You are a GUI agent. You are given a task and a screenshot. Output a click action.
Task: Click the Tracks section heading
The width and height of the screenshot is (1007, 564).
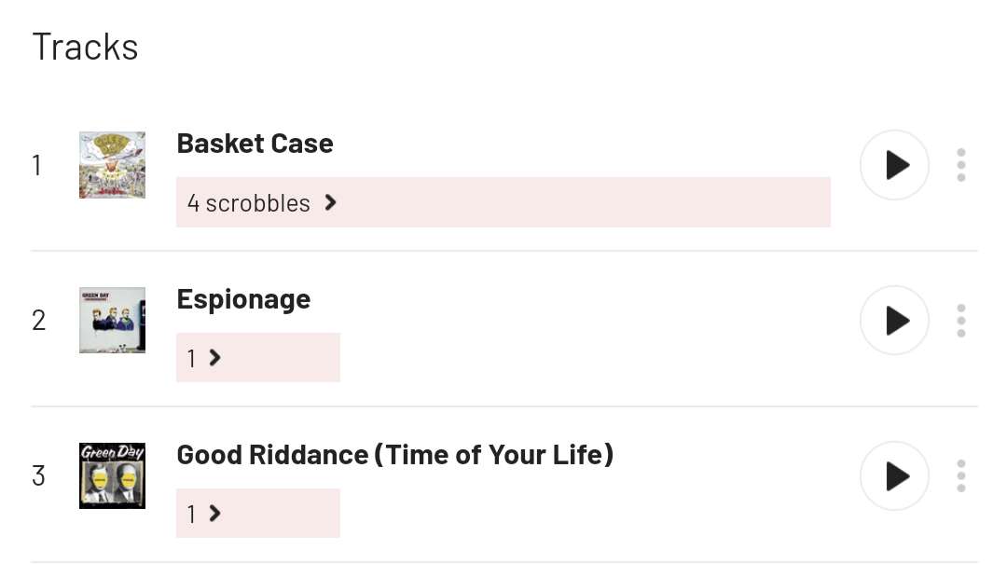[85, 47]
